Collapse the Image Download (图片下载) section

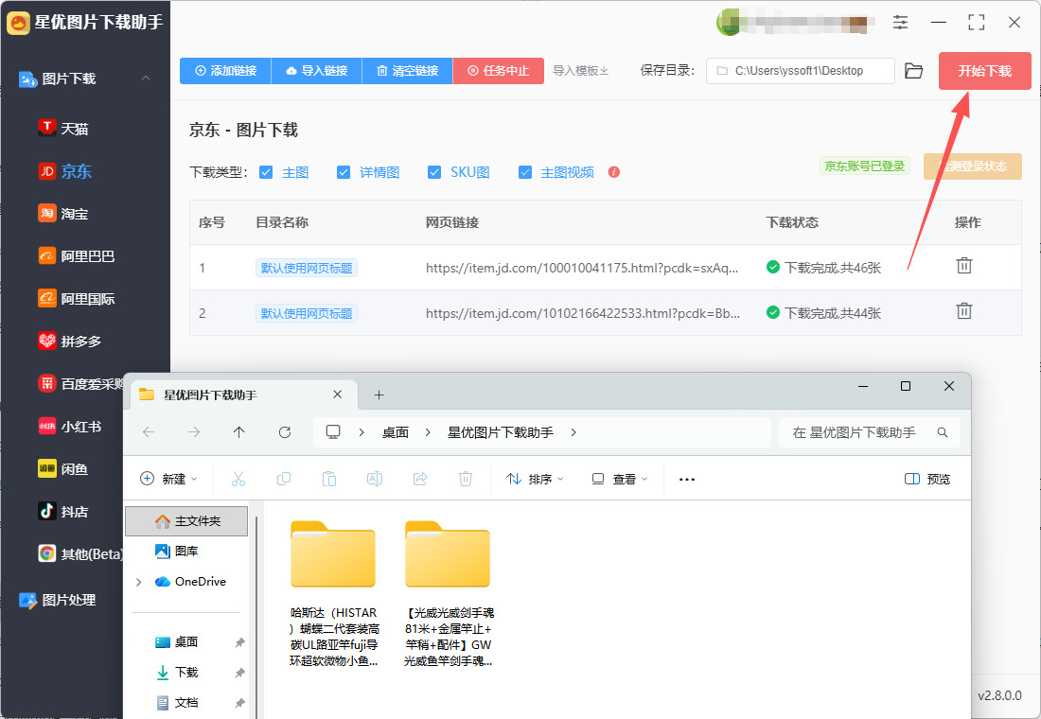click(146, 79)
